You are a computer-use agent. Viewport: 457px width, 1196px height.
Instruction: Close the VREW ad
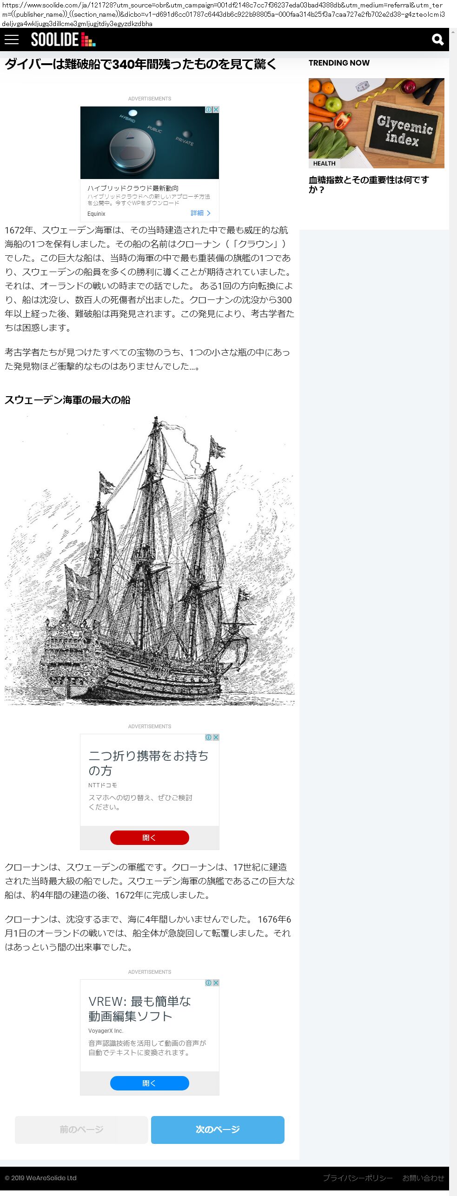coord(216,983)
